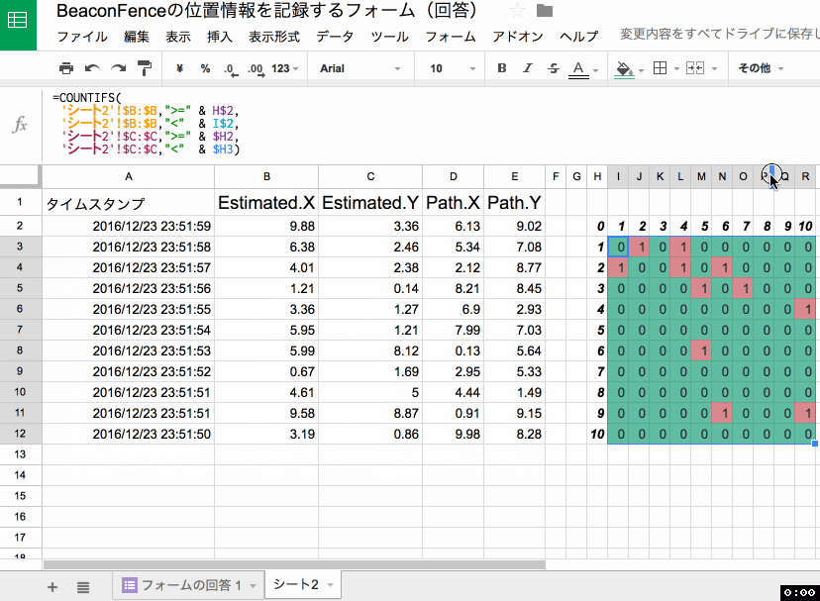
Task: Open the number format 123 dropdown
Action: coord(285,68)
